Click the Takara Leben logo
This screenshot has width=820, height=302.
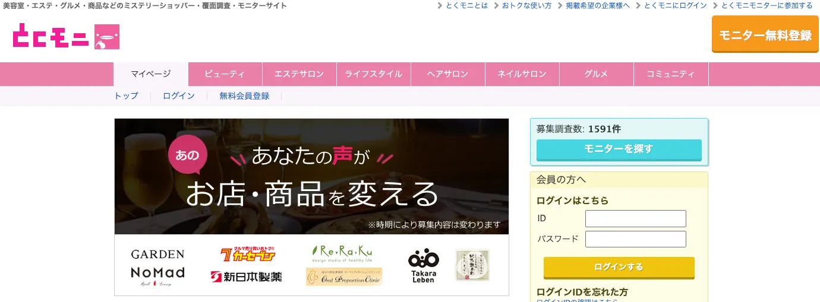[x=423, y=266]
